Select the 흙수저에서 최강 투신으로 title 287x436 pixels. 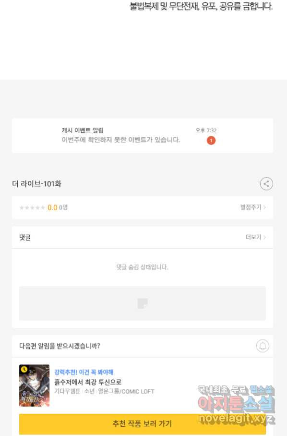pyautogui.click(x=88, y=382)
